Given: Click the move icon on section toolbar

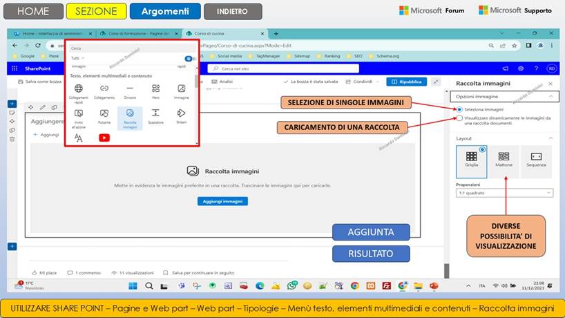Looking at the screenshot, I should pos(31,107).
